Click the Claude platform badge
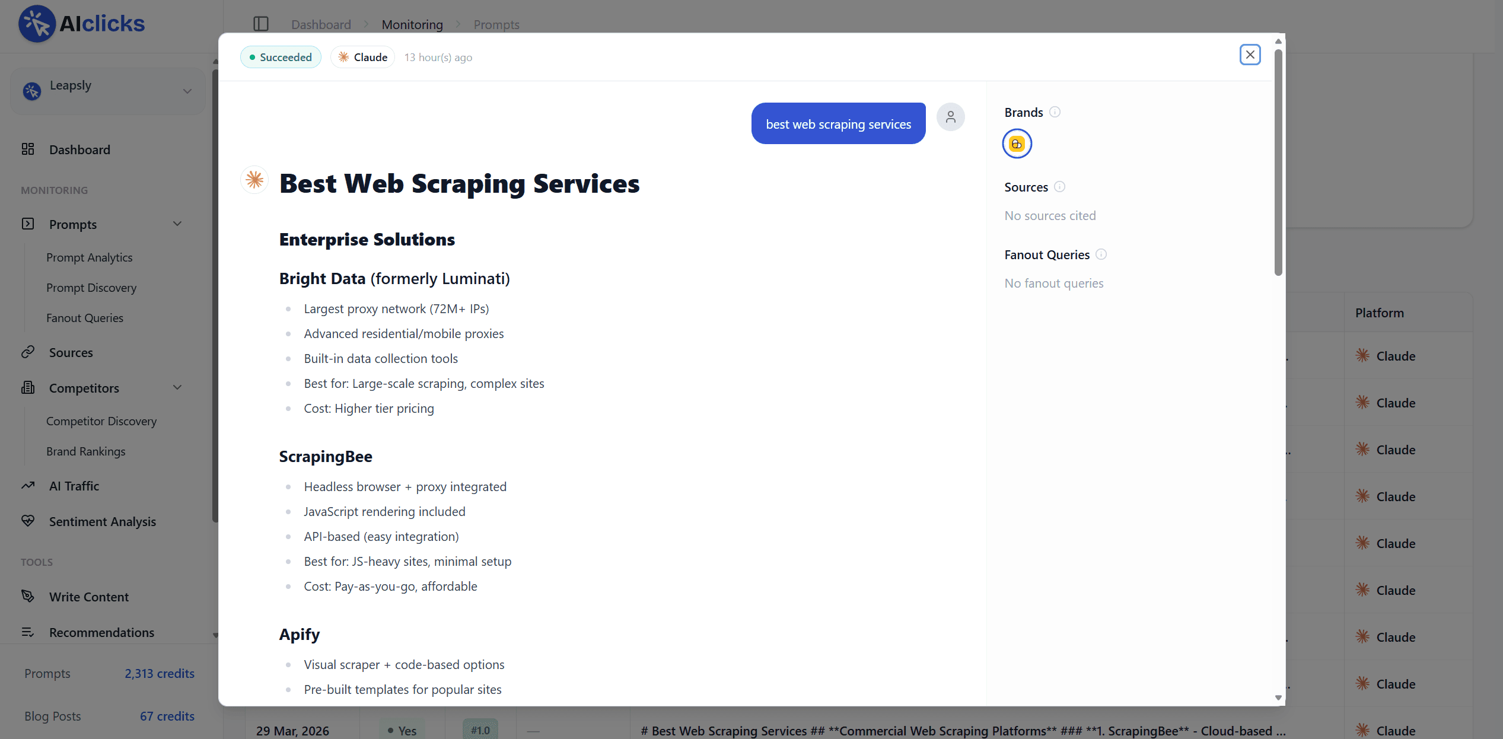 362,58
